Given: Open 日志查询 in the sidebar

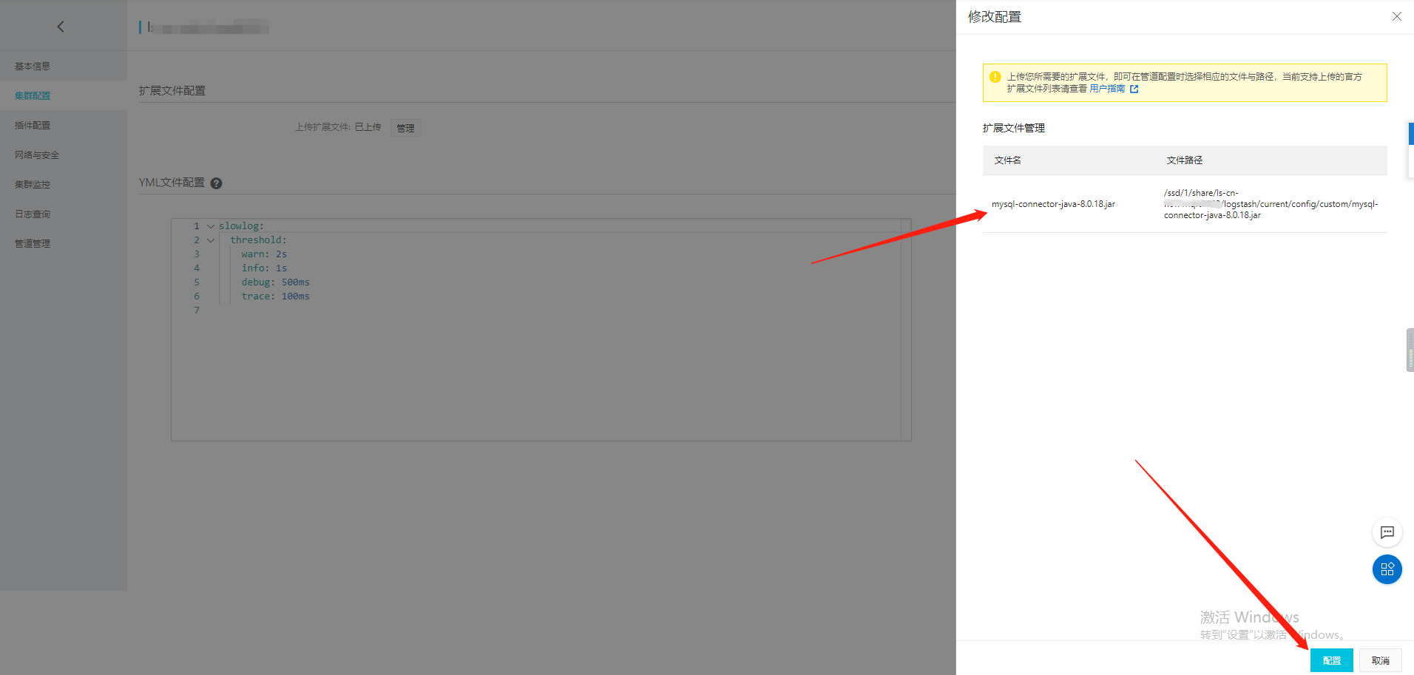Looking at the screenshot, I should click(x=33, y=214).
